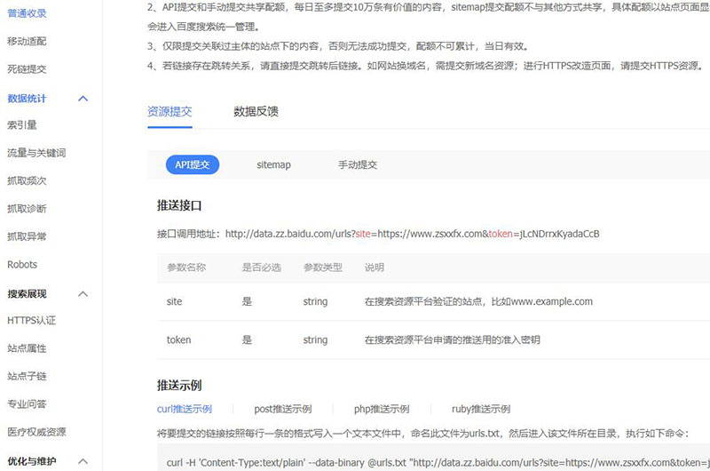Viewport: 710px width, 471px height.
Task: Switch to the 数据反馈 tab
Action: [256, 111]
